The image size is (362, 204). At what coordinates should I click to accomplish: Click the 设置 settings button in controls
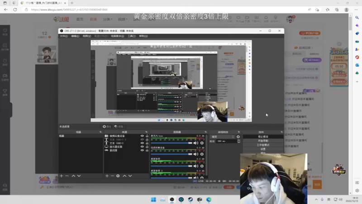263,149
